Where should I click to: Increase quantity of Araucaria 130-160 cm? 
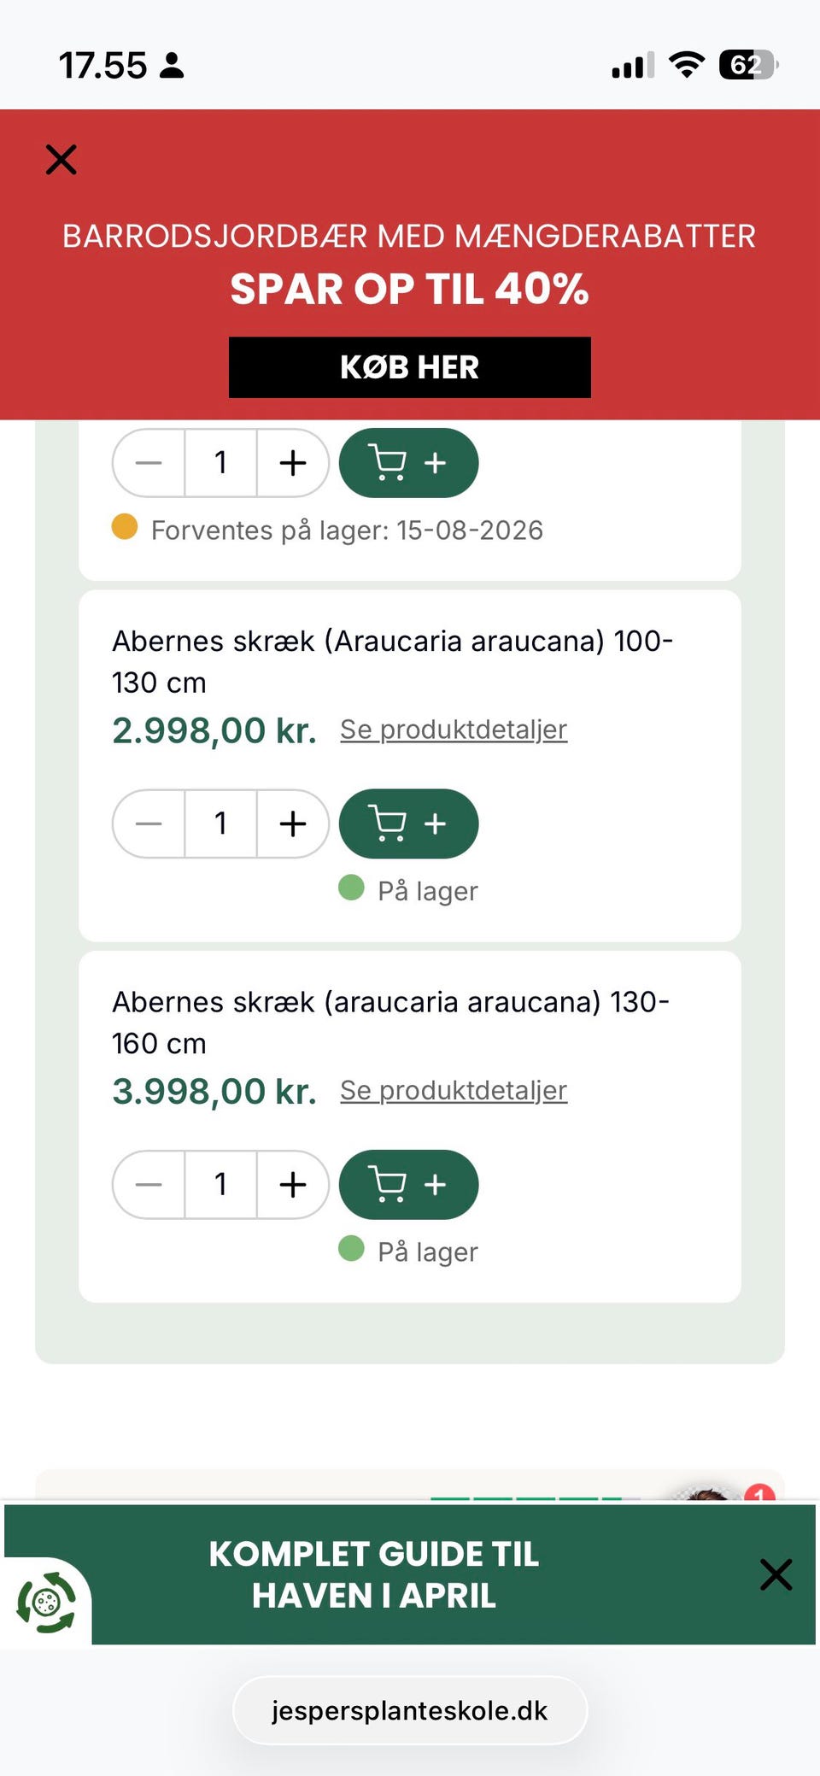[293, 1184]
